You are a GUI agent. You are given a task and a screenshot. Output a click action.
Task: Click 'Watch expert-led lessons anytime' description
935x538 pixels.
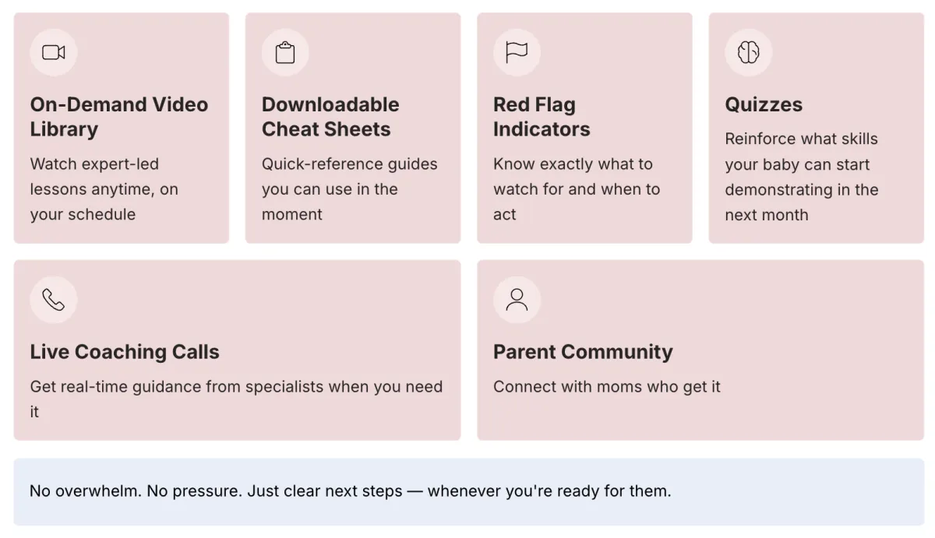[x=104, y=189]
